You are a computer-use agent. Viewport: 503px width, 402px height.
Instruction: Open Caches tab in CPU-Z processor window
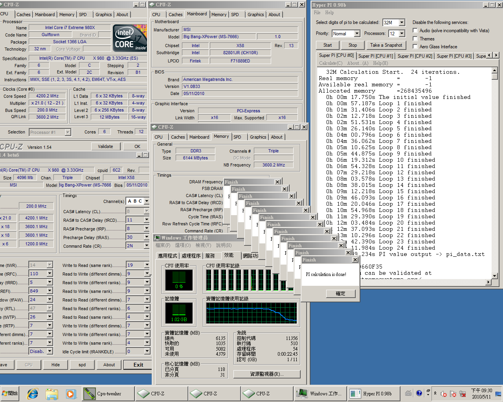point(24,15)
